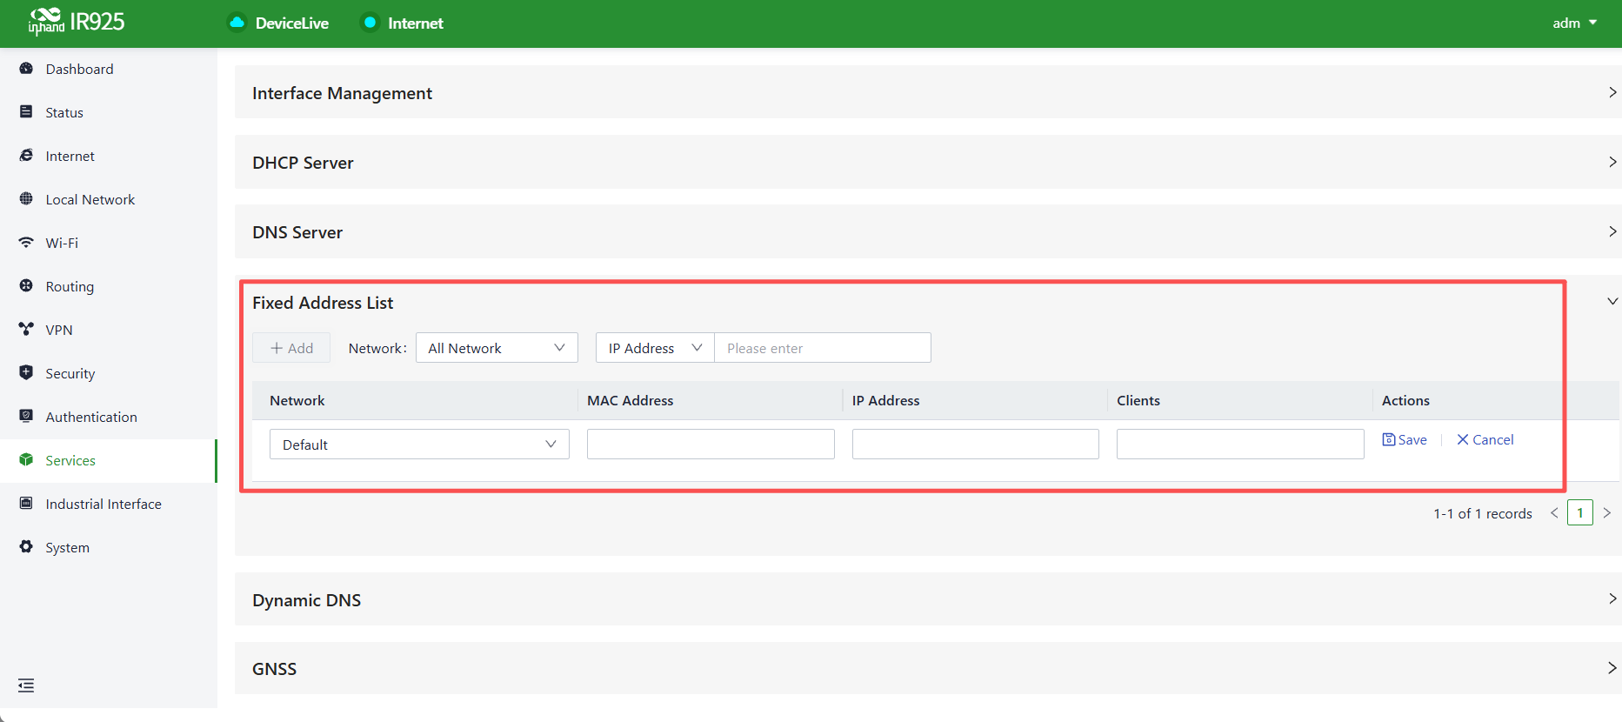Image resolution: width=1622 pixels, height=722 pixels.
Task: Click the Routing sidebar icon
Action: pos(26,286)
